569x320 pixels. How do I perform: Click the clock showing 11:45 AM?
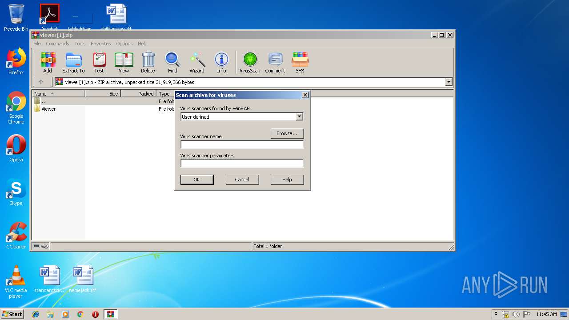546,314
